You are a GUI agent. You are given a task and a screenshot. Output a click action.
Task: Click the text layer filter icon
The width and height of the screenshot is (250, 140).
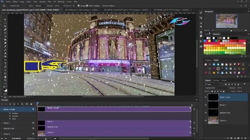click(232, 84)
